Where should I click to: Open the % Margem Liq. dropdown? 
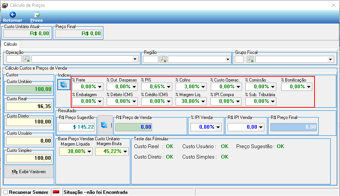203,101
